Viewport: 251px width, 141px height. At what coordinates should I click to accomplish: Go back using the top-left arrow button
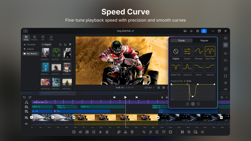[x=25, y=31]
